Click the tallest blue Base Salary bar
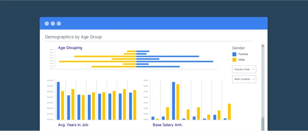The width and height of the screenshot is (308, 131). [173, 101]
